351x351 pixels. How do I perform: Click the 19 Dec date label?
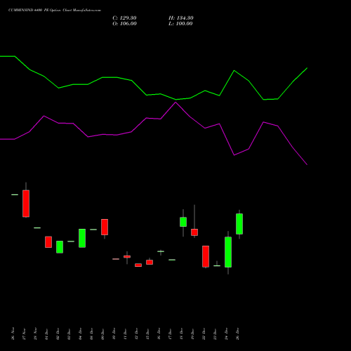pyautogui.click(x=192, y=333)
